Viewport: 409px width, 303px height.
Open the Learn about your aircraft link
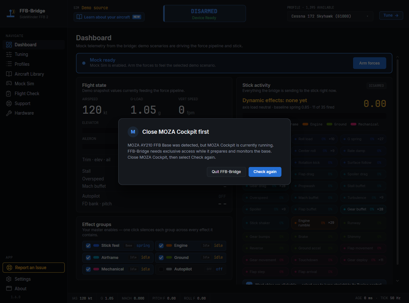[109, 17]
